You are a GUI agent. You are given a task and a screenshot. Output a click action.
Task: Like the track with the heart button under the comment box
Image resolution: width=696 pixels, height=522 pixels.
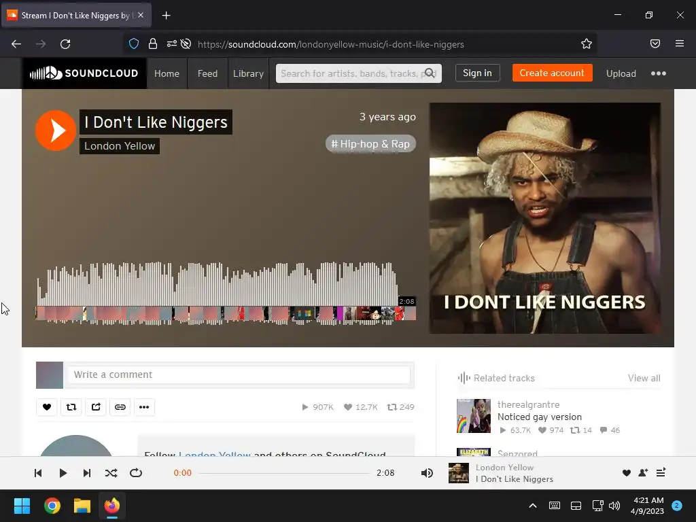click(x=47, y=407)
